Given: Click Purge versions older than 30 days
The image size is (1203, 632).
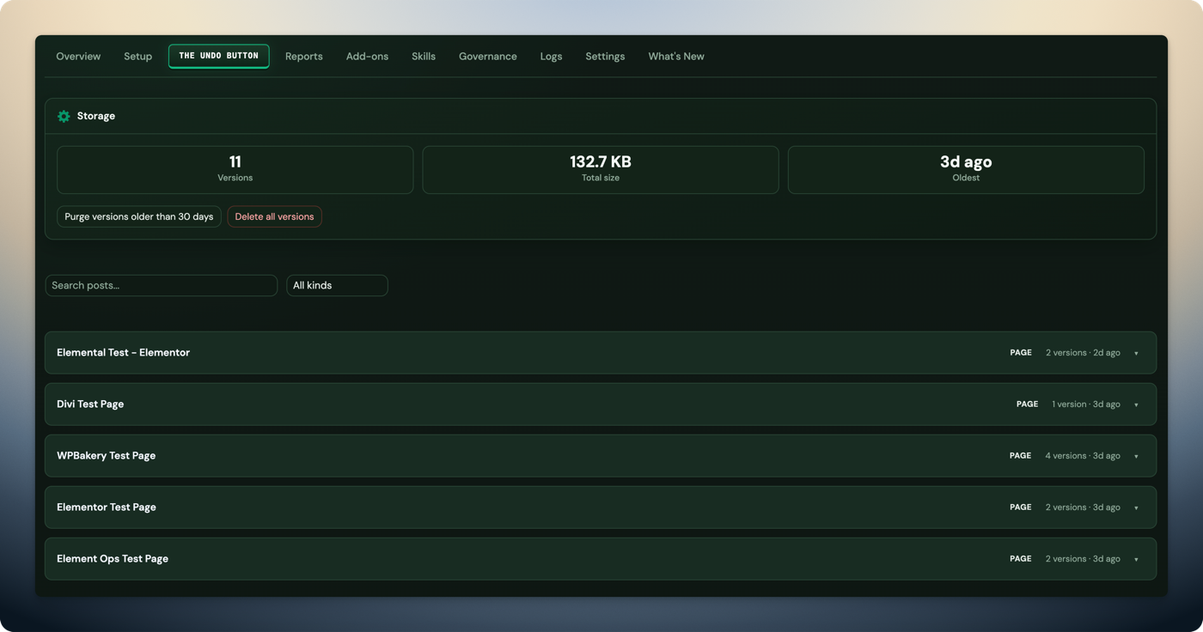Looking at the screenshot, I should (138, 216).
